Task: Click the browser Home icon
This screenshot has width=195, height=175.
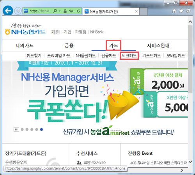Action: click(x=174, y=11)
